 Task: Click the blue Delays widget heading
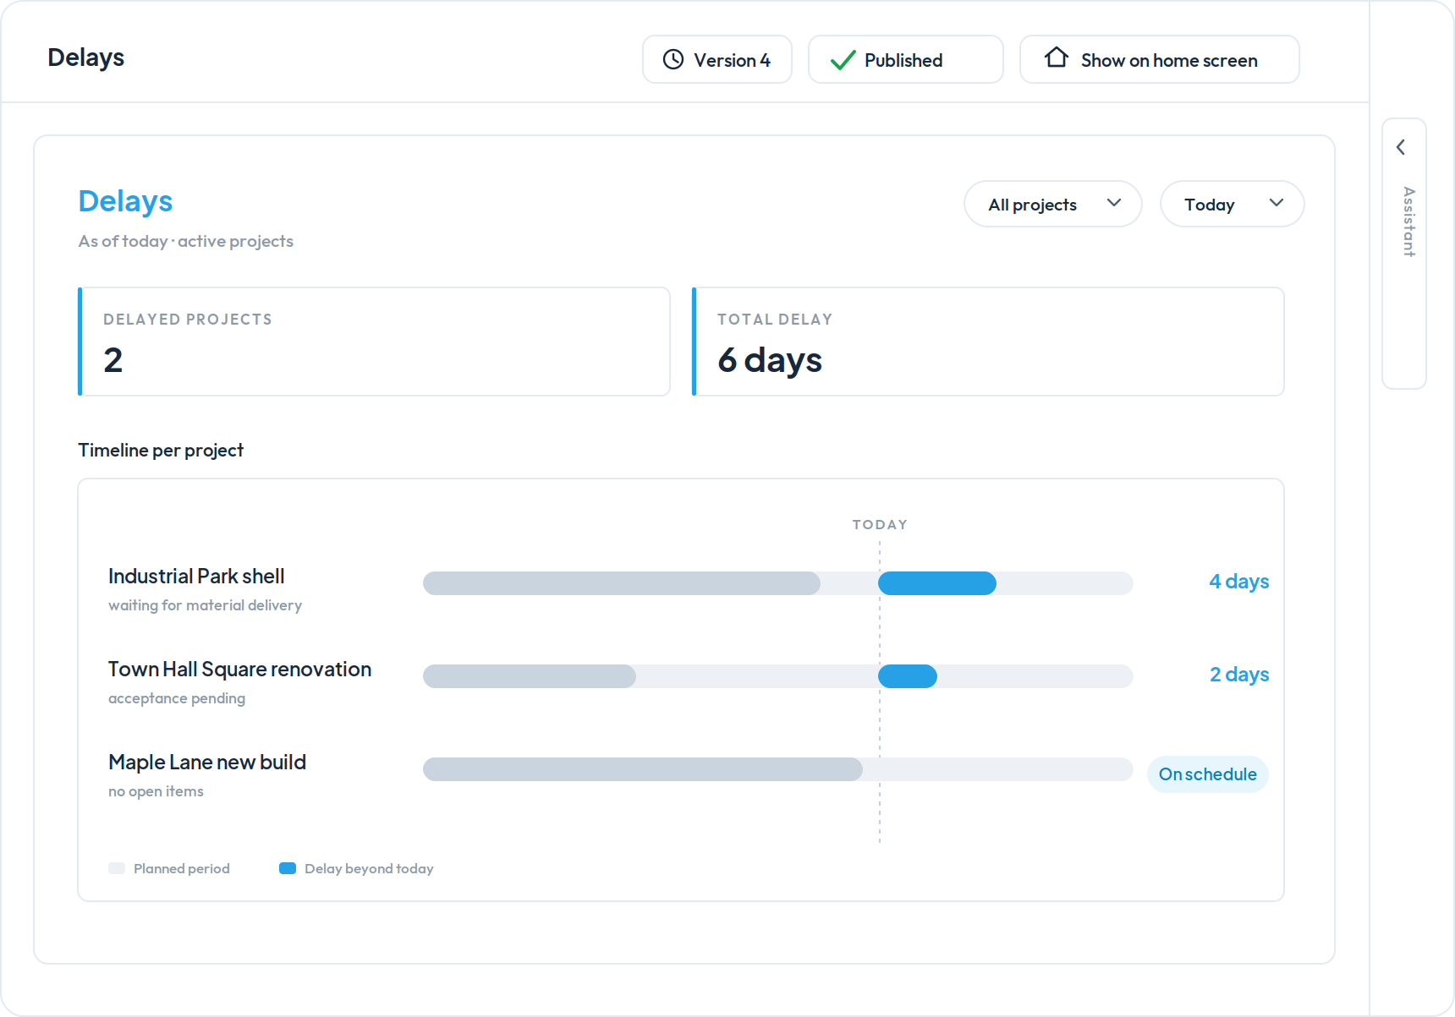[125, 201]
